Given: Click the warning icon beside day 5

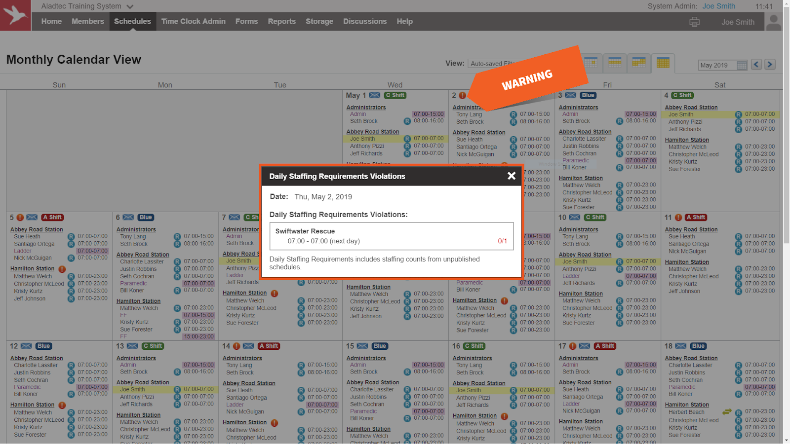Looking at the screenshot, I should pyautogui.click(x=20, y=218).
